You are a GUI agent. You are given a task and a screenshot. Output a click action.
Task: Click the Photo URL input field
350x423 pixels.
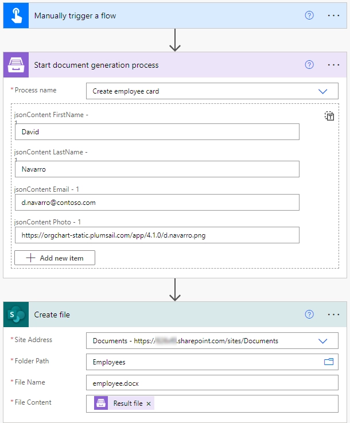157,235
